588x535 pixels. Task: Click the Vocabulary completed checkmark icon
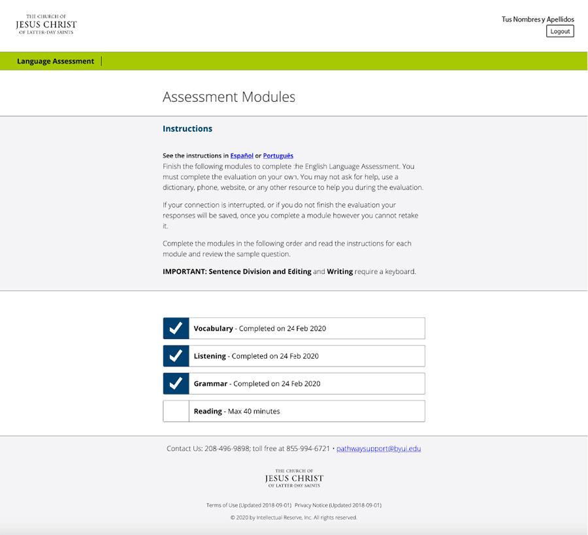click(176, 328)
